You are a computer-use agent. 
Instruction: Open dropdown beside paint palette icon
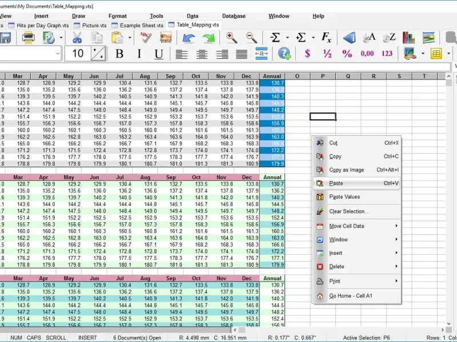pos(423,54)
